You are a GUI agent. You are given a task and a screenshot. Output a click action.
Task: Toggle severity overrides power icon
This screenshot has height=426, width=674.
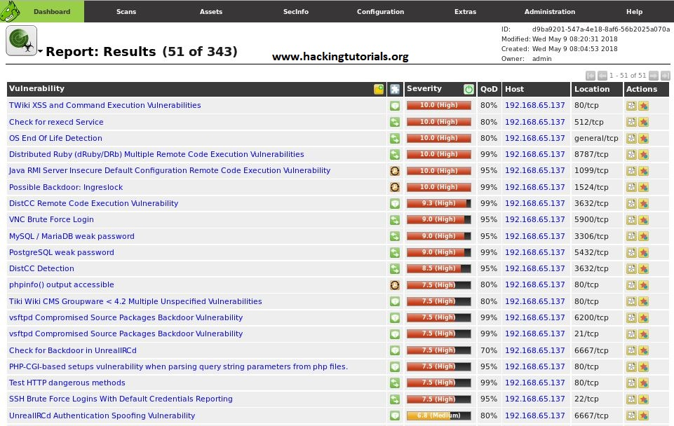tap(469, 89)
